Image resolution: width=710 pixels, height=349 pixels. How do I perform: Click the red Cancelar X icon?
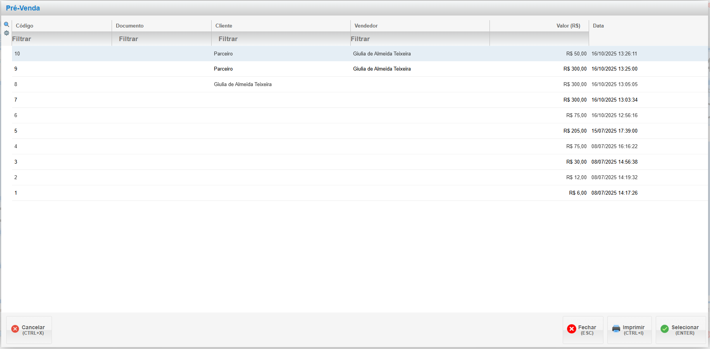pos(15,329)
